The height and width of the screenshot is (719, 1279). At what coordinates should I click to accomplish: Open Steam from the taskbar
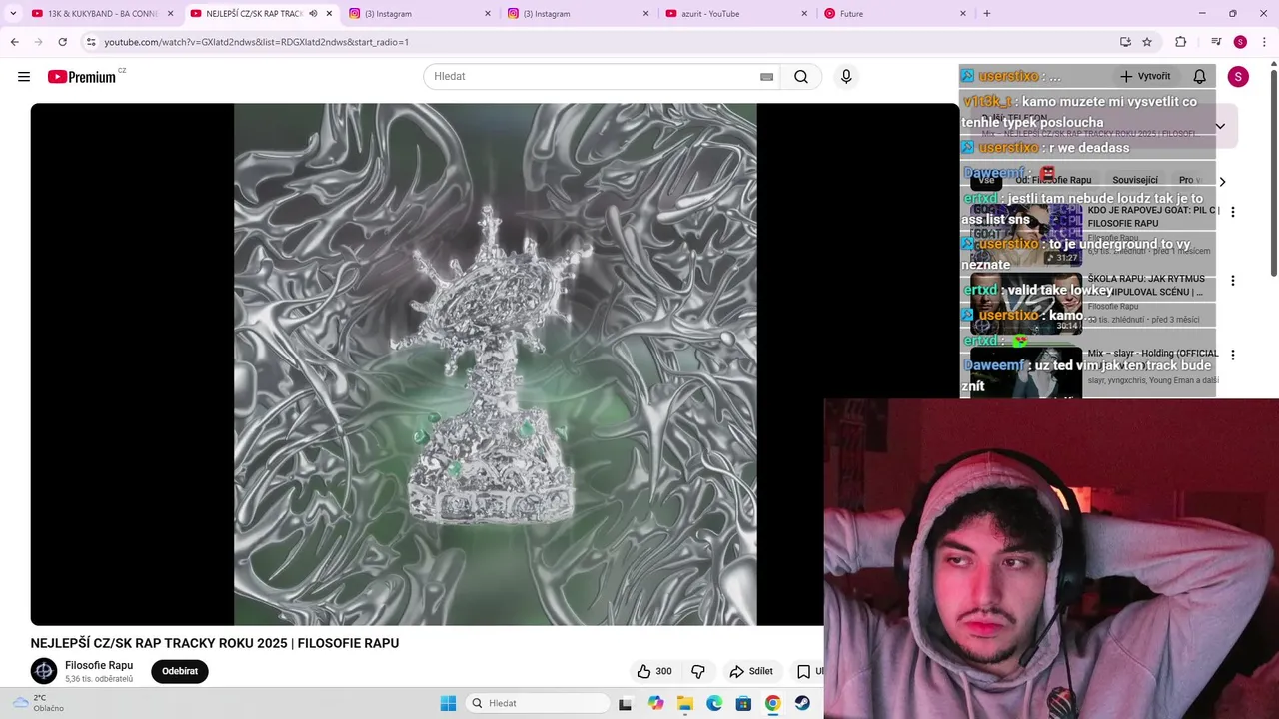802,703
